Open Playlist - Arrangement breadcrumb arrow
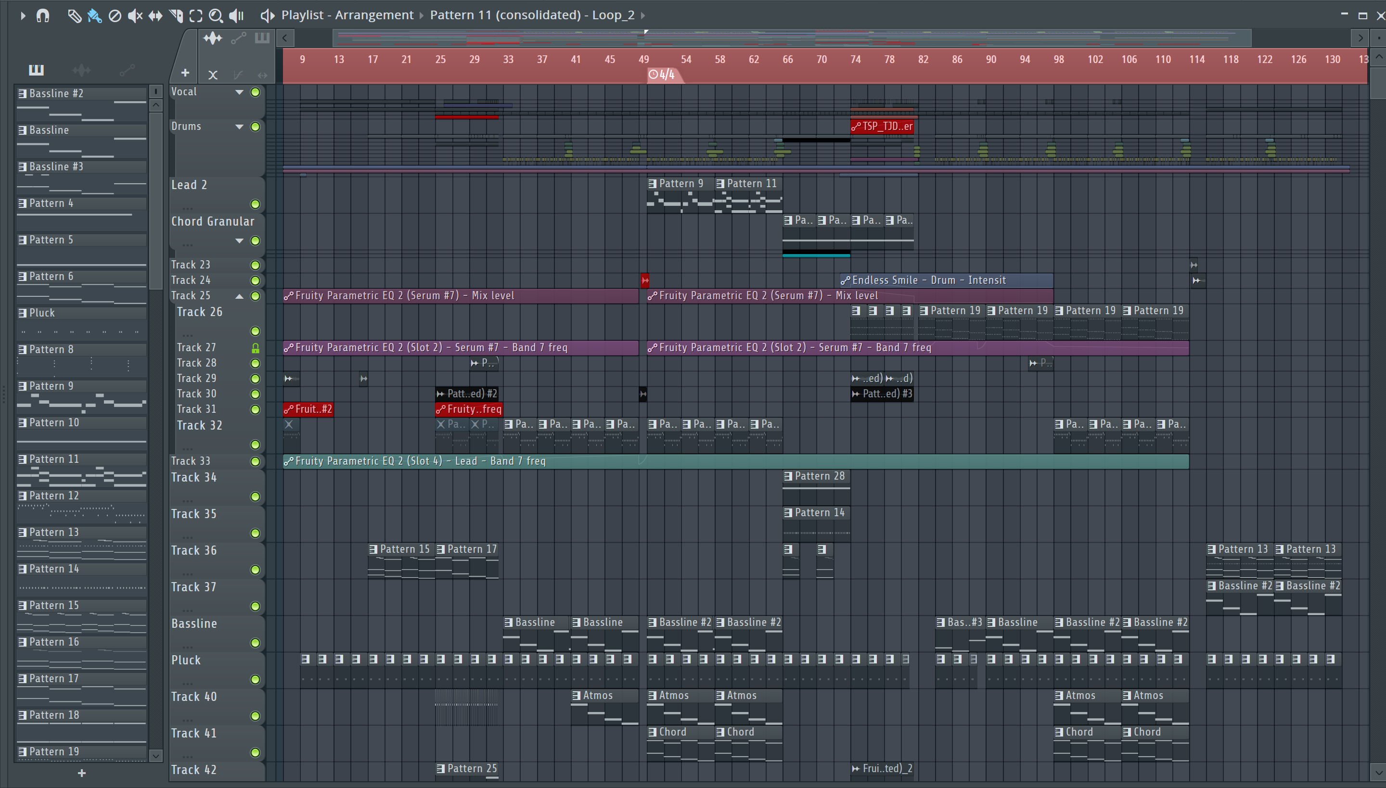The height and width of the screenshot is (788, 1386). tap(421, 15)
